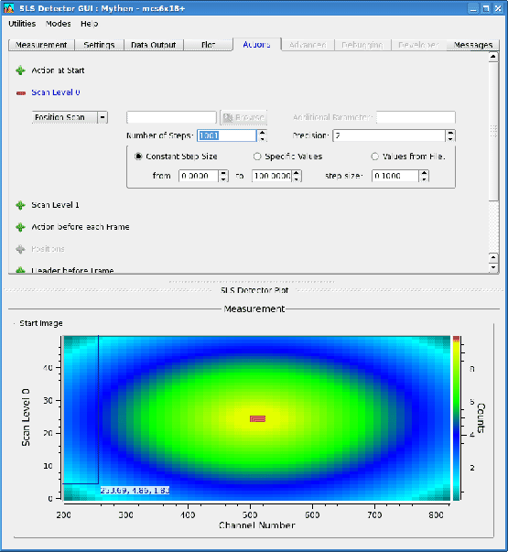Increase step size with up arrow
This screenshot has height=552, width=508.
[424, 173]
